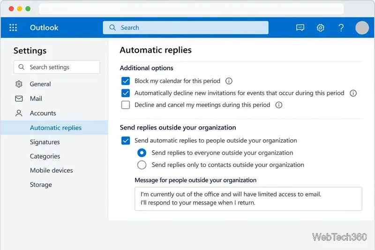Click the Additional options heading

coord(146,68)
